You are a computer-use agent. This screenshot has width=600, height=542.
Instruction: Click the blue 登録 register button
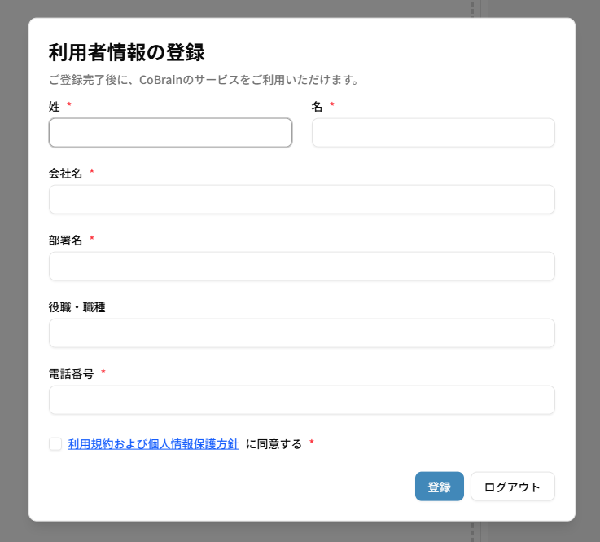click(440, 487)
